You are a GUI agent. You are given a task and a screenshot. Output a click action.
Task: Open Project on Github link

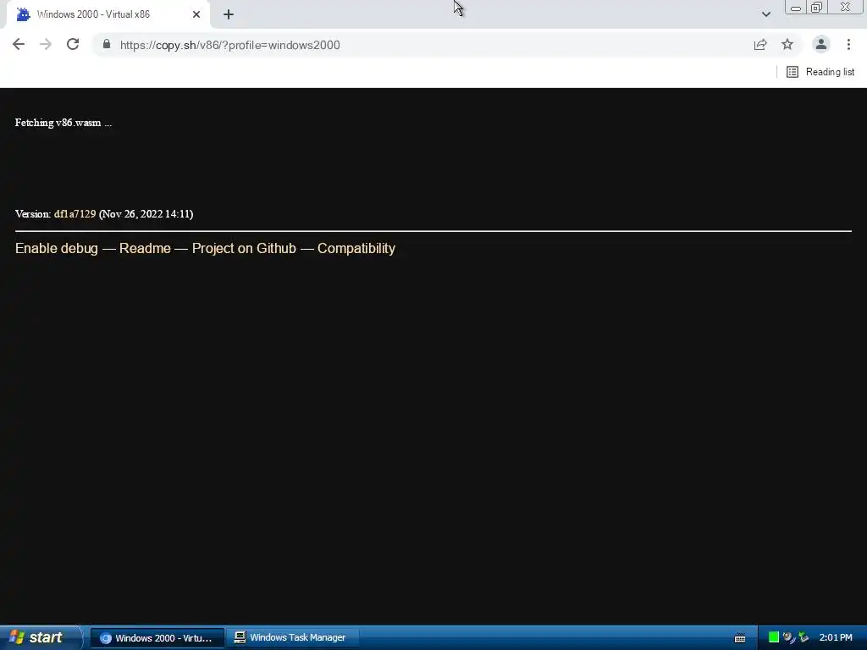pos(244,248)
